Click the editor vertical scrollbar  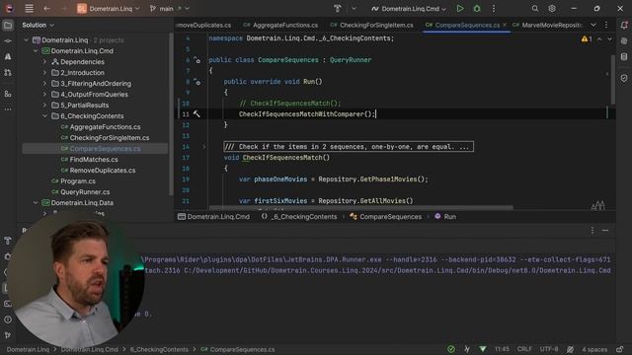pos(613,80)
